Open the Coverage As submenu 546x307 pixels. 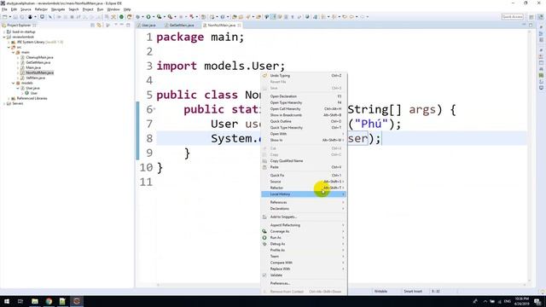(x=304, y=231)
